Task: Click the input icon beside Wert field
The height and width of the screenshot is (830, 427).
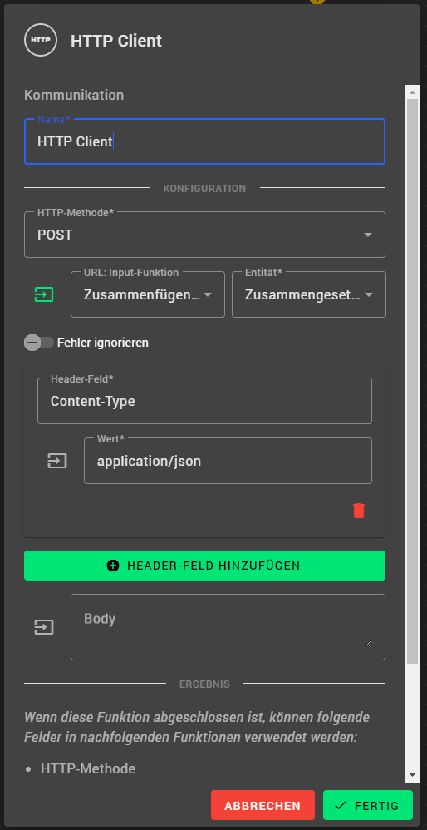Action: [x=57, y=461]
